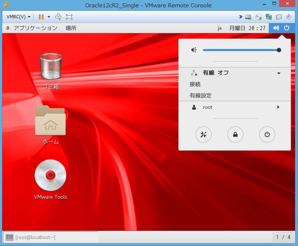Click the wired network disconnected icon
The image size is (298, 246).
(194, 73)
